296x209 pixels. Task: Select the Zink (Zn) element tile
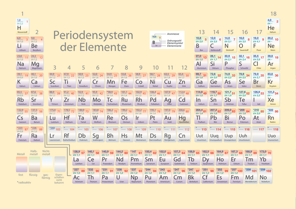[184, 80]
